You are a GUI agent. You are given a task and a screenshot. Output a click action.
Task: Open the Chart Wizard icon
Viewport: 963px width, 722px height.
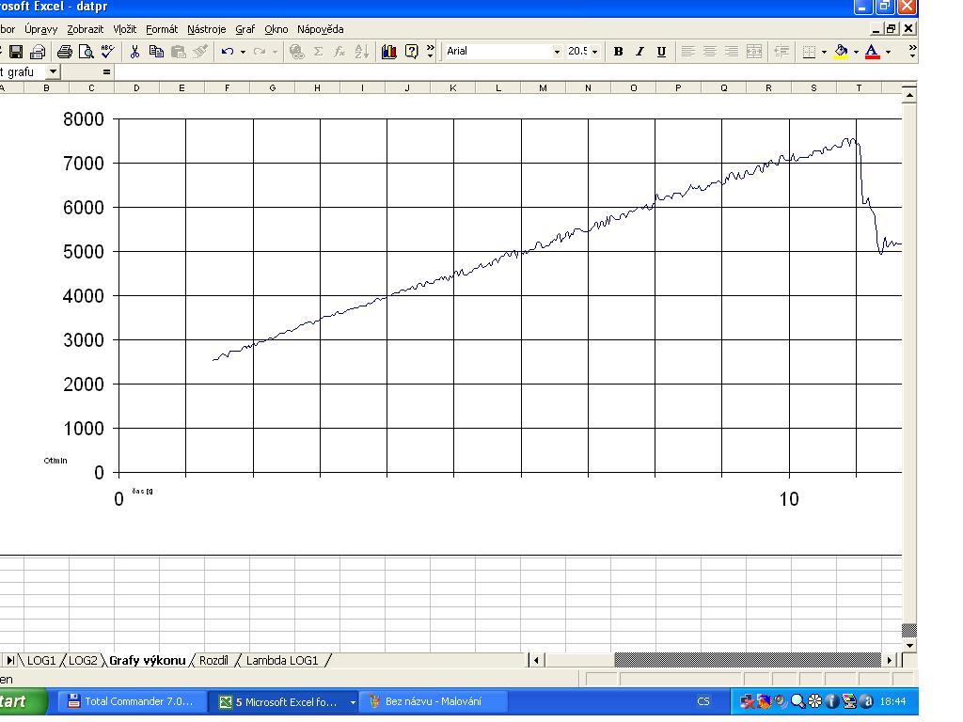click(389, 52)
